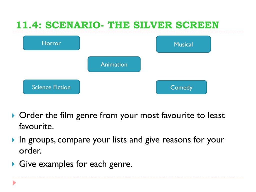This screenshot has height=192, width=256.
Task: Click the '11.4:' number in the title
Action: click(29, 25)
